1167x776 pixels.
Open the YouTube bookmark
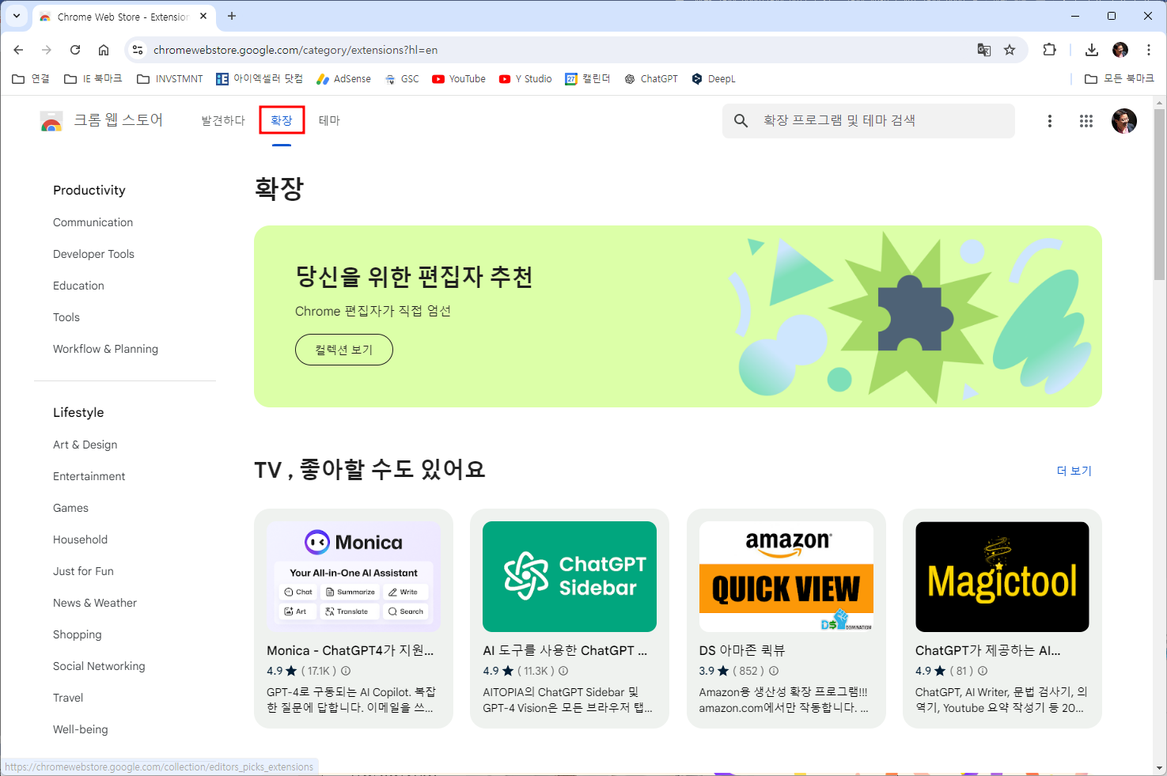459,79
